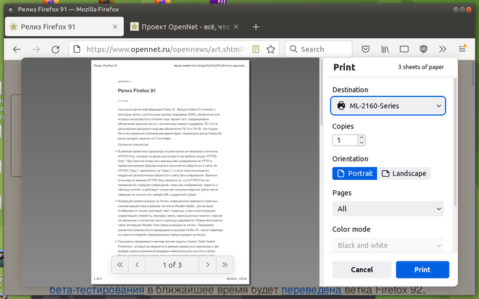
Task: Go to previous preview page
Action: tap(137, 265)
